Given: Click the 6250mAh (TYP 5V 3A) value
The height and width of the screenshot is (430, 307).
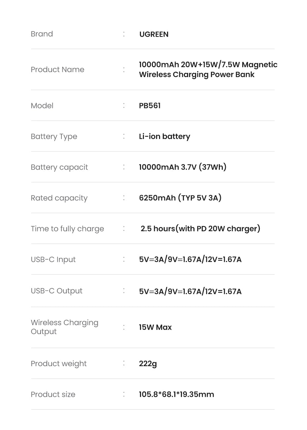Looking at the screenshot, I should point(180,198).
